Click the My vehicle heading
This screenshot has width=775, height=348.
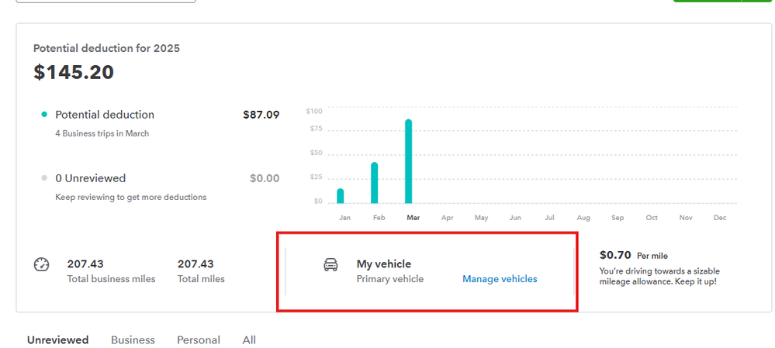(384, 264)
